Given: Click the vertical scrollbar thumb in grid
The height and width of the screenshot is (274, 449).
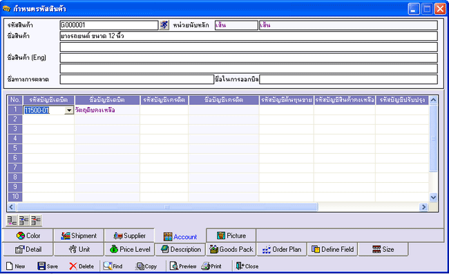Looking at the screenshot, I should [x=433, y=139].
